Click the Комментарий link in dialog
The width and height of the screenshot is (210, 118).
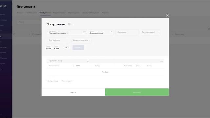click(66, 81)
